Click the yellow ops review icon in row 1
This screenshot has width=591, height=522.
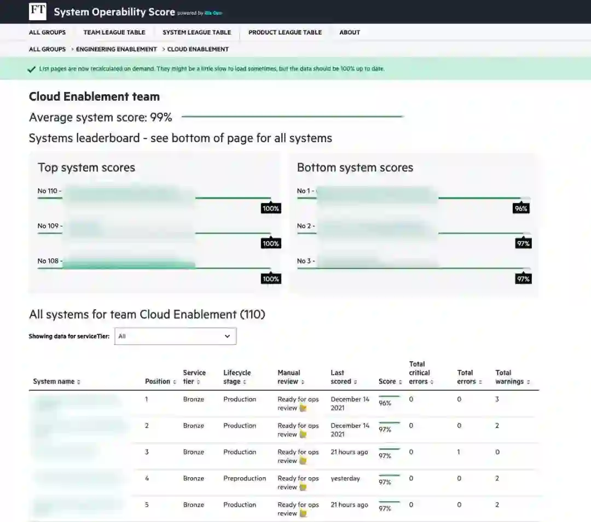click(303, 408)
